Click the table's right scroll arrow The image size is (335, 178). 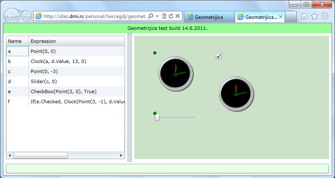coord(121,155)
